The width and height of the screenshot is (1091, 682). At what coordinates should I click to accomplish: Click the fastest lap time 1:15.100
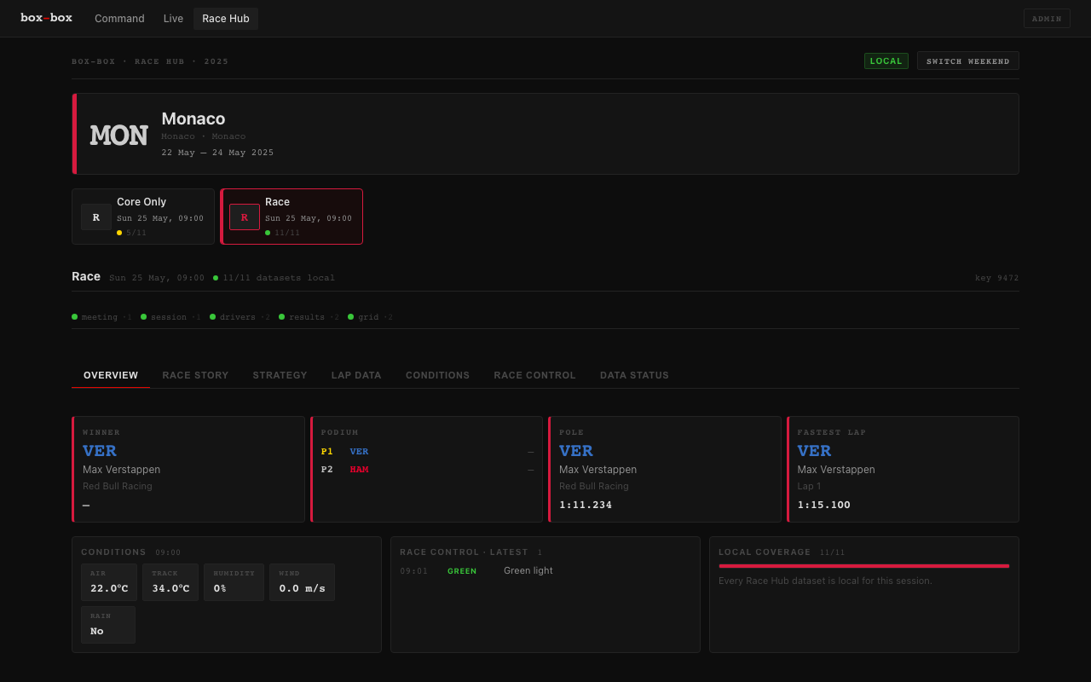[824, 505]
